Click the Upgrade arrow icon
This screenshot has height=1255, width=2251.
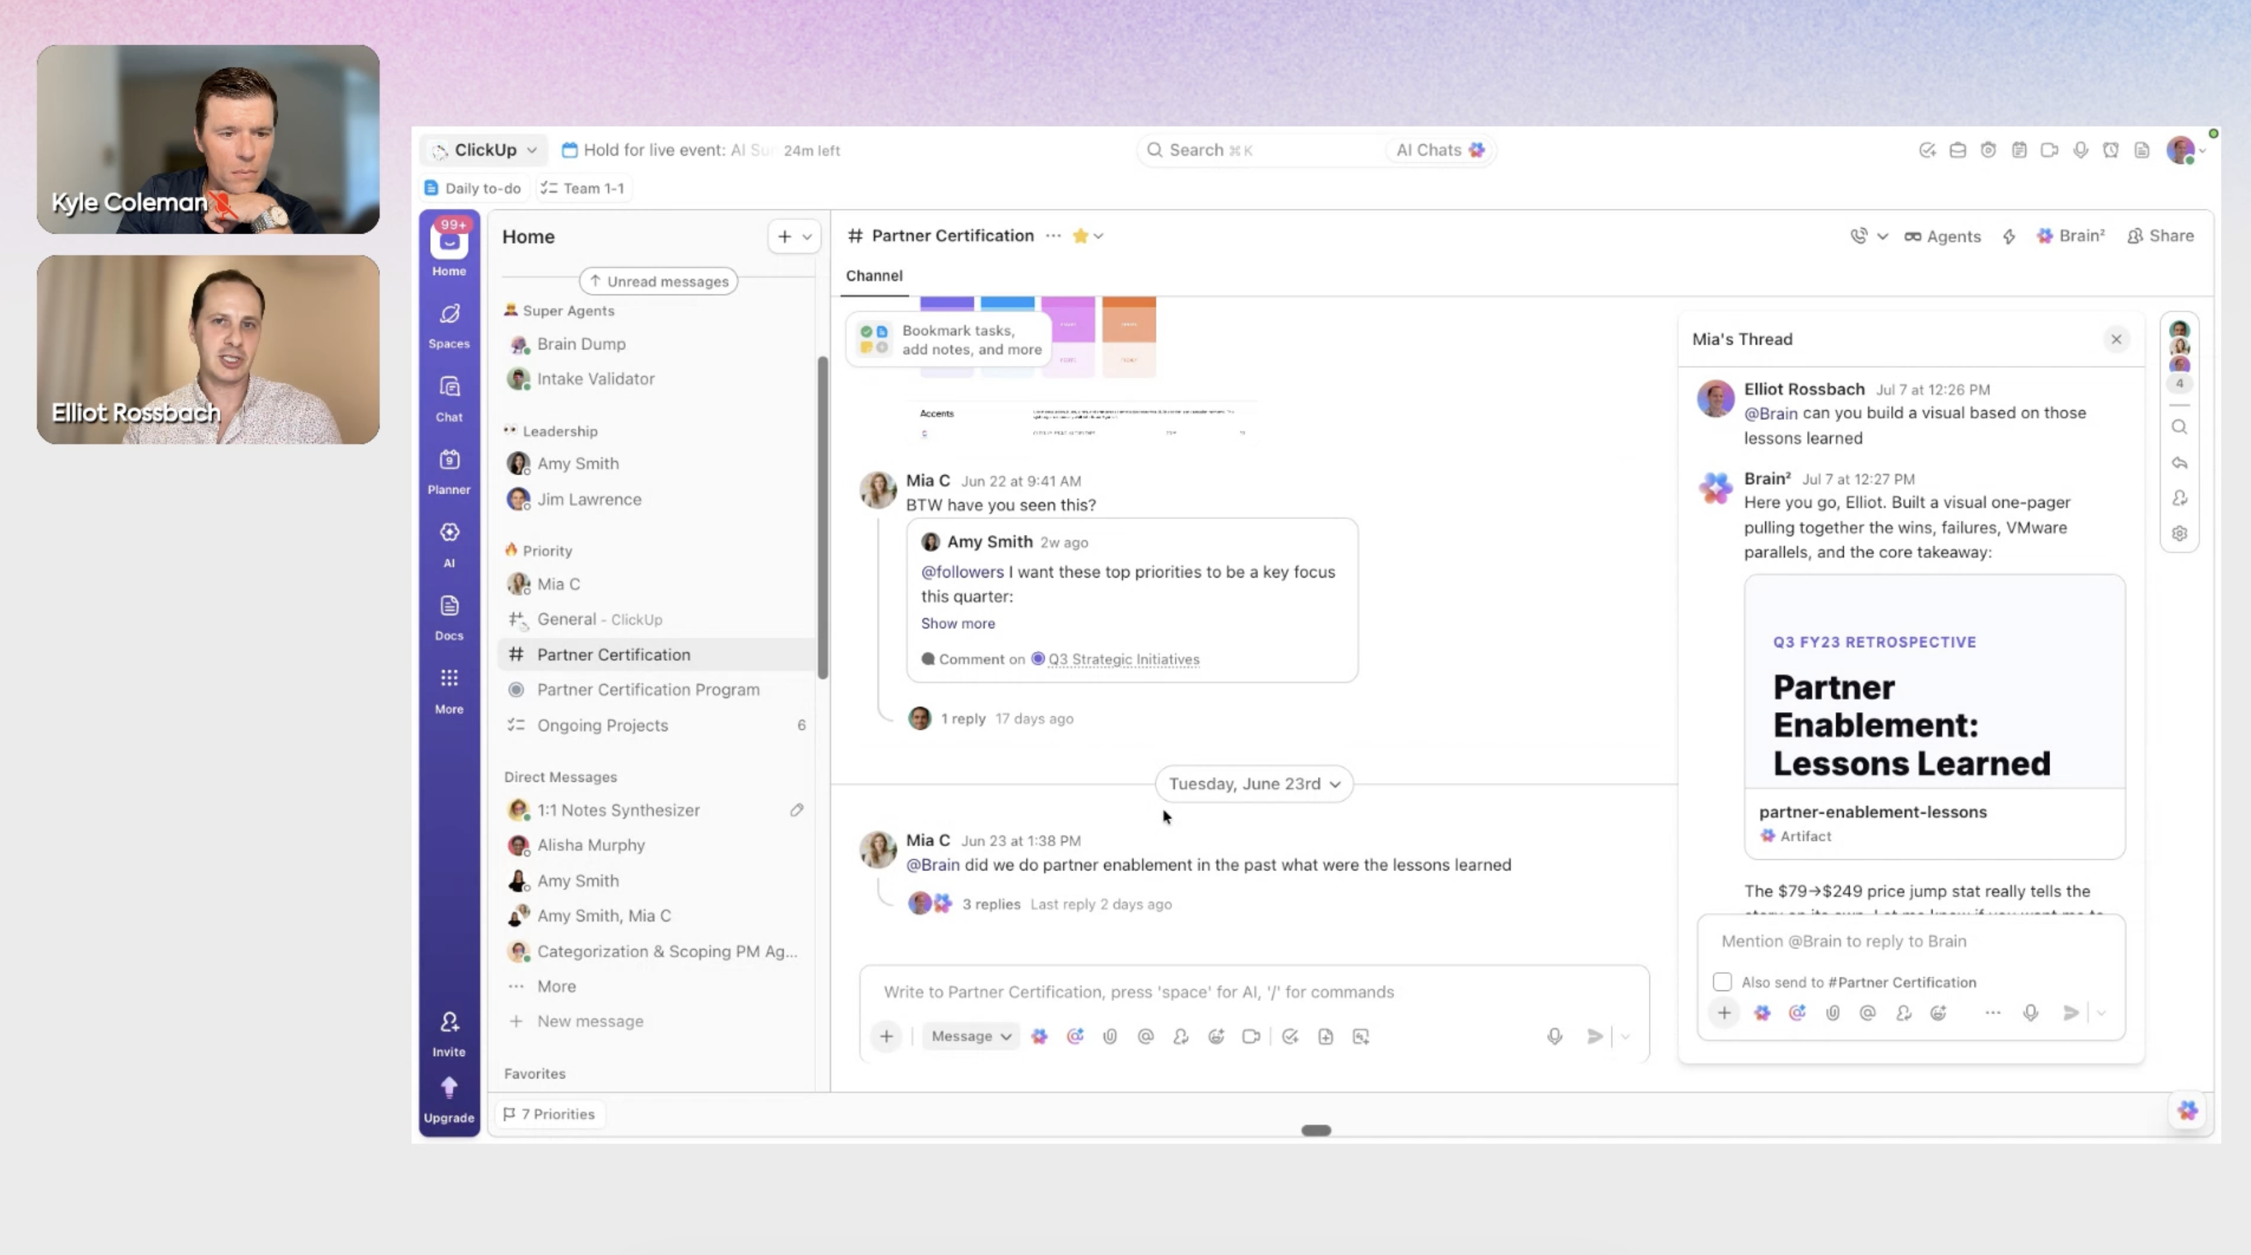449,1088
